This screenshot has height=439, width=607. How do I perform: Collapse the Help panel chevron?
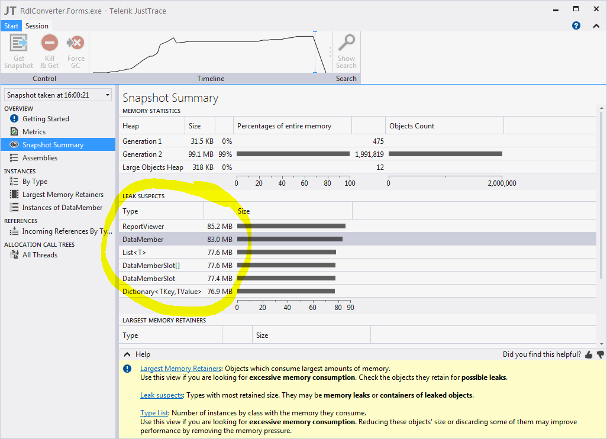point(127,354)
